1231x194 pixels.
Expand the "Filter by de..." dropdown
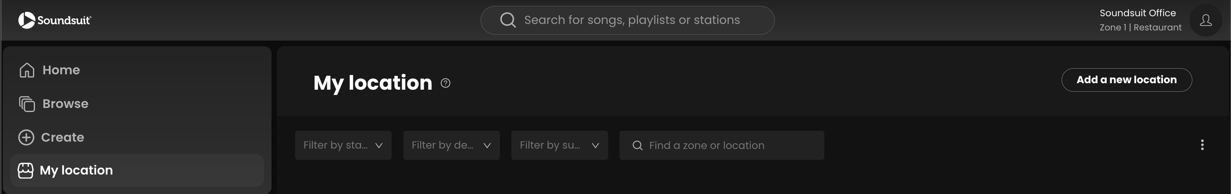[x=451, y=145]
